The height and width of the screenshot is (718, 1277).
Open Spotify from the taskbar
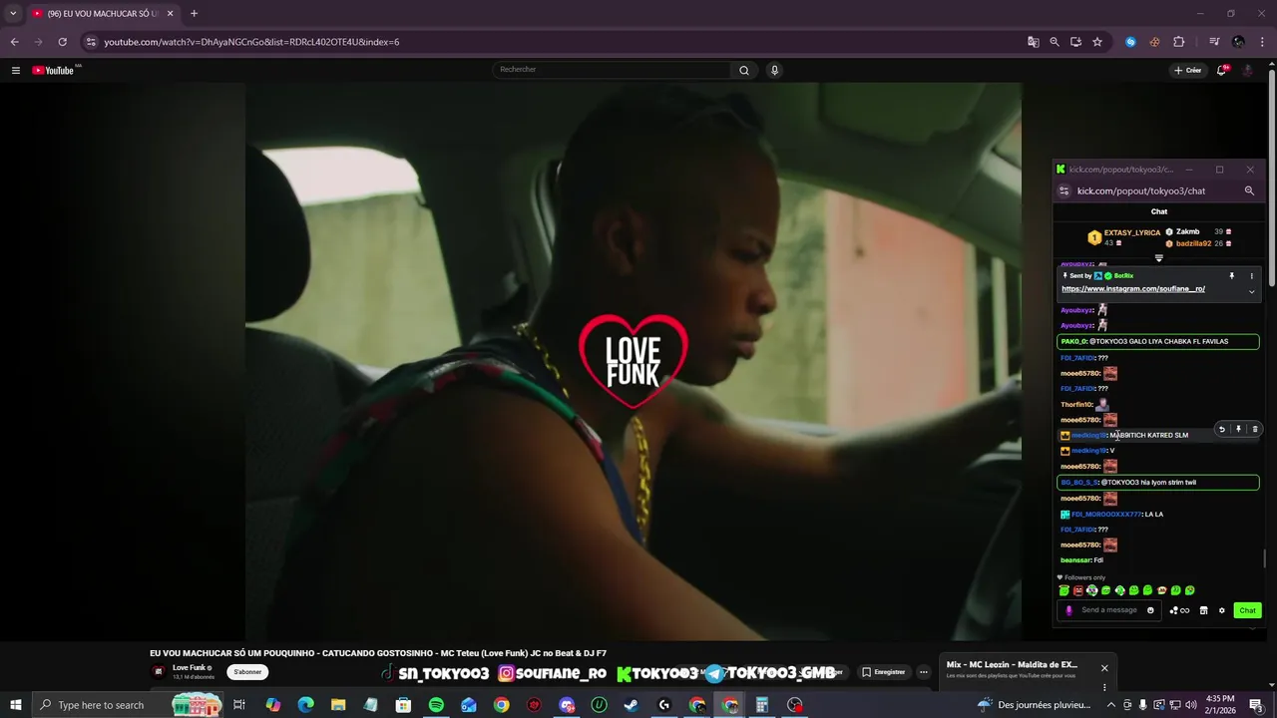(x=436, y=705)
